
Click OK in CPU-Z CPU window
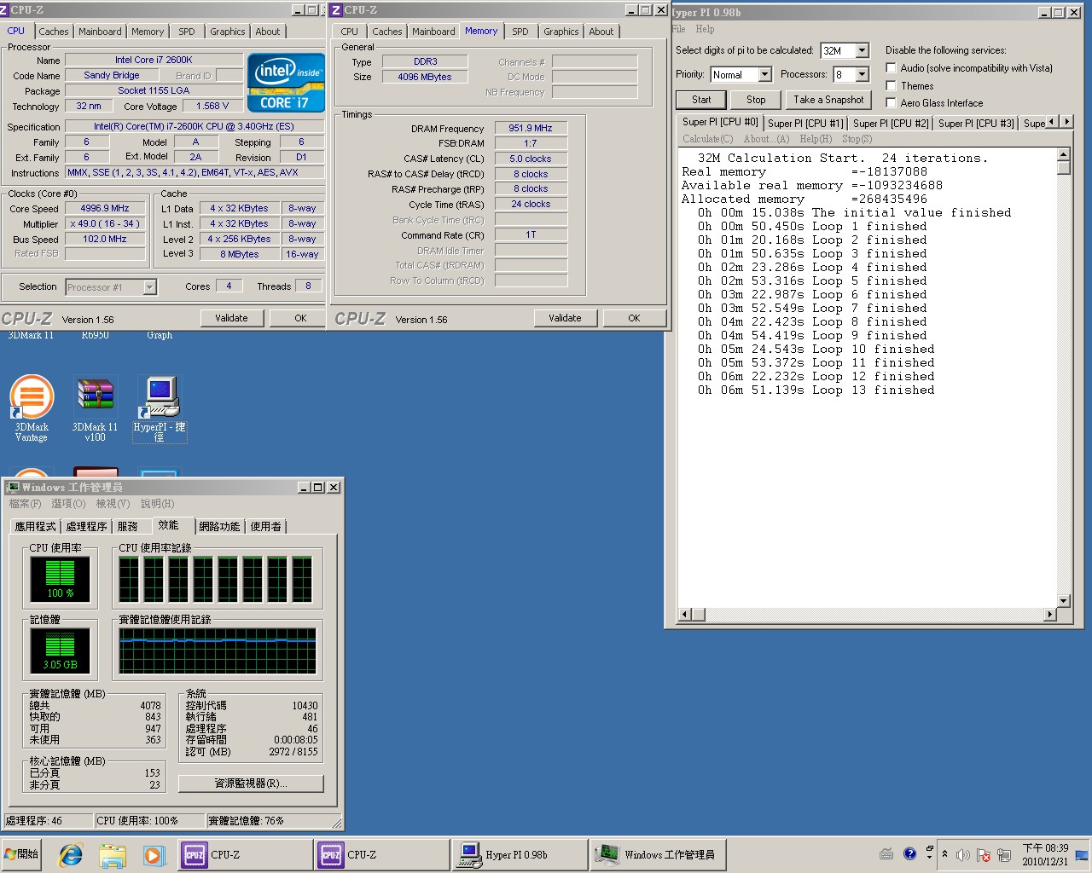300,318
